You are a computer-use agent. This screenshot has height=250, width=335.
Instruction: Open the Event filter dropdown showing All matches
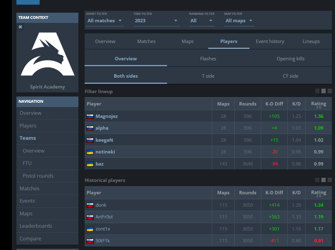pos(105,21)
